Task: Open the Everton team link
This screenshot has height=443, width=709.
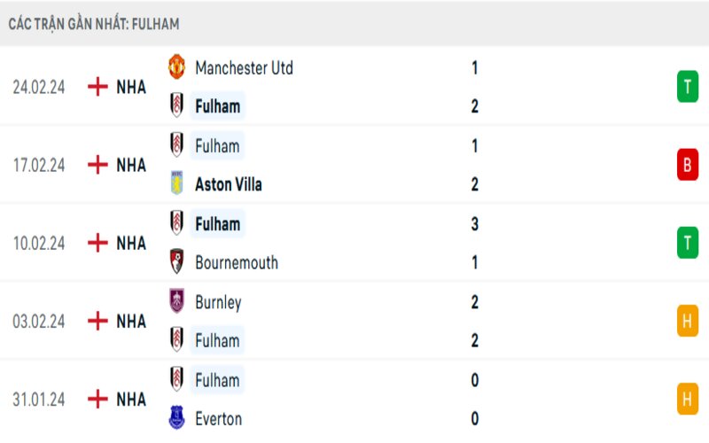Action: pyautogui.click(x=218, y=418)
